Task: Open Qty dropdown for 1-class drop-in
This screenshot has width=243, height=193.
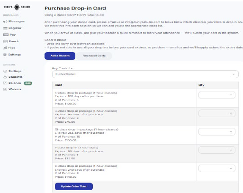Action: tap(217, 150)
